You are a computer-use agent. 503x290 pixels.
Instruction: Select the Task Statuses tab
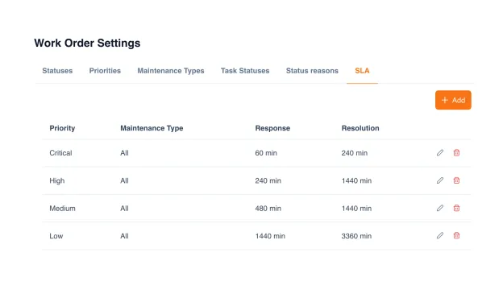[x=245, y=71]
